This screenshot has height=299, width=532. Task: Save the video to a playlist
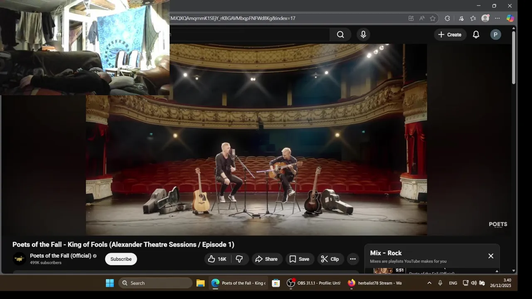point(299,259)
